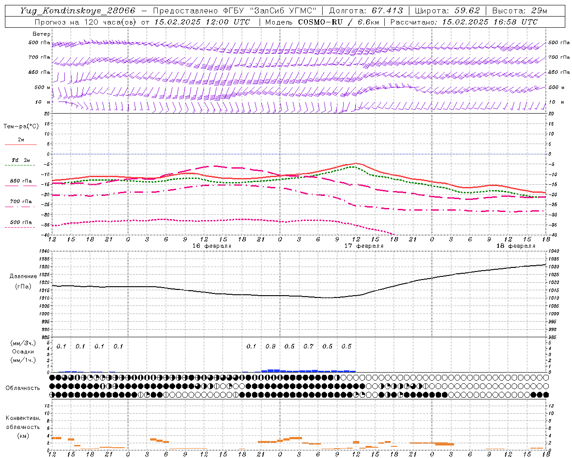Select the 17 февраля date label
The height and width of the screenshot is (458, 572).
[364, 246]
